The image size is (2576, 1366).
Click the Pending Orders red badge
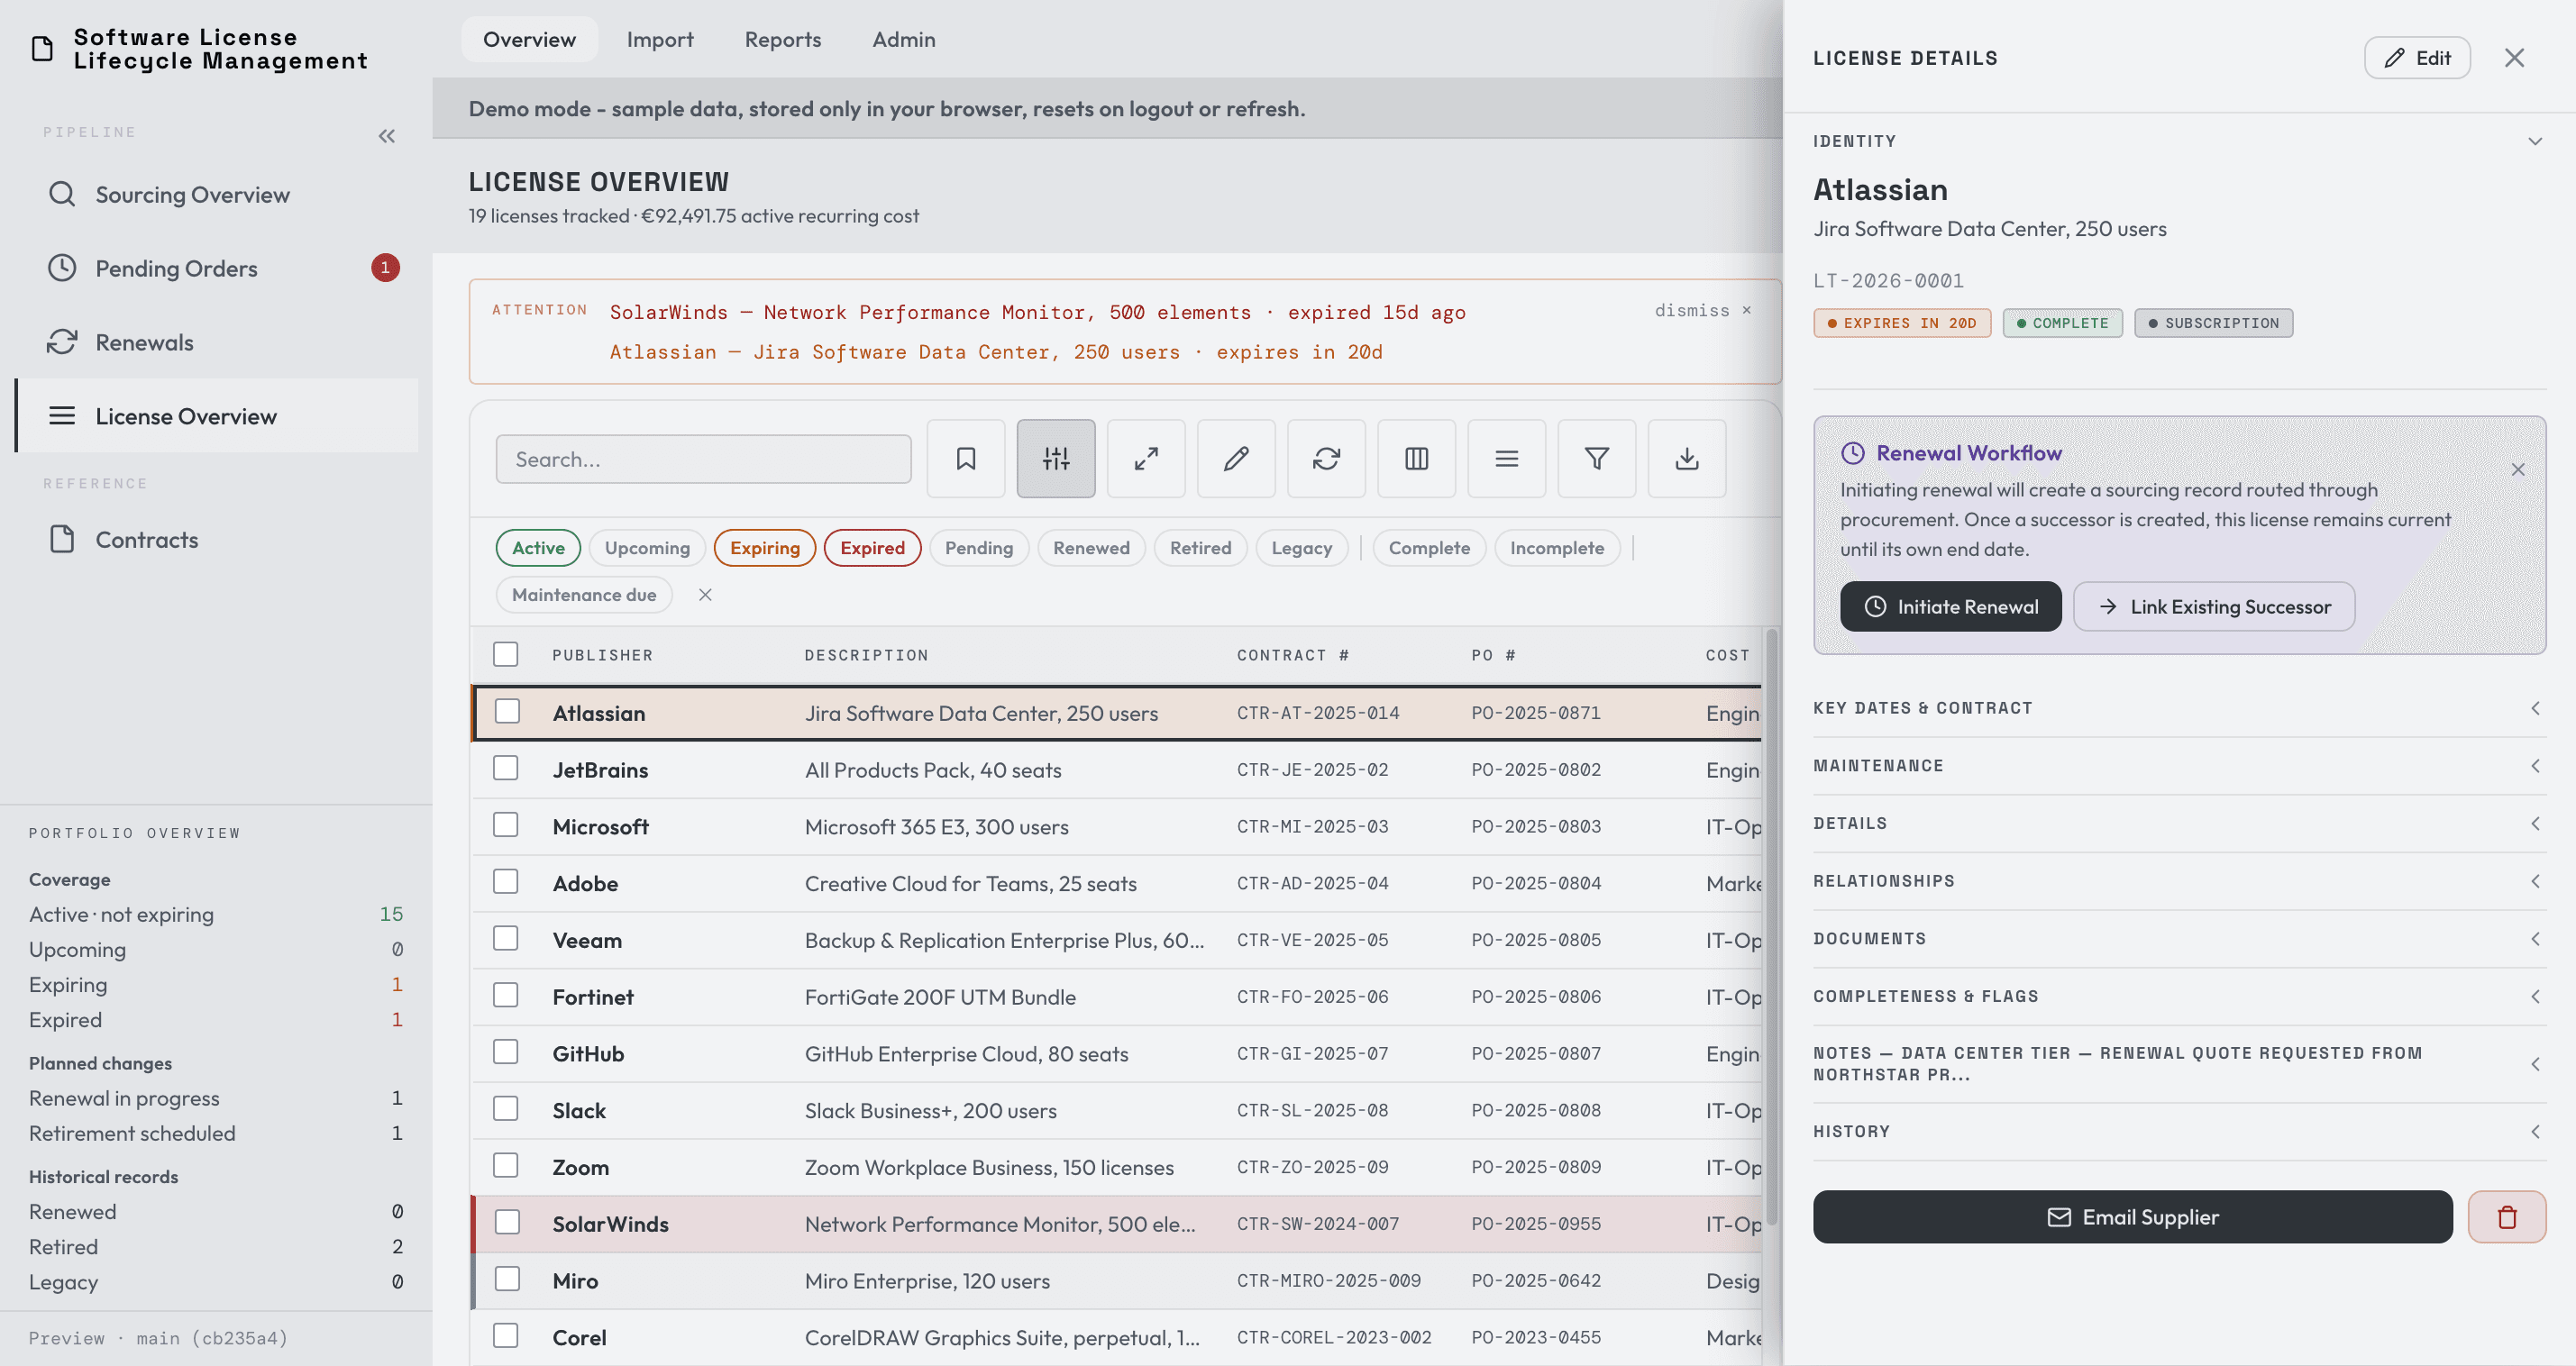point(385,268)
